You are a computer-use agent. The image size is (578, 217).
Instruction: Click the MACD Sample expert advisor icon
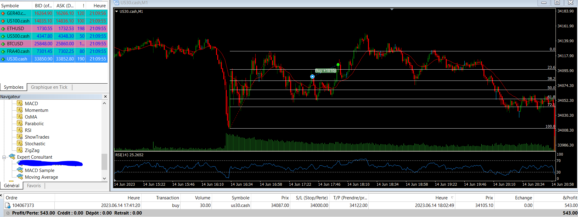tap(20, 170)
